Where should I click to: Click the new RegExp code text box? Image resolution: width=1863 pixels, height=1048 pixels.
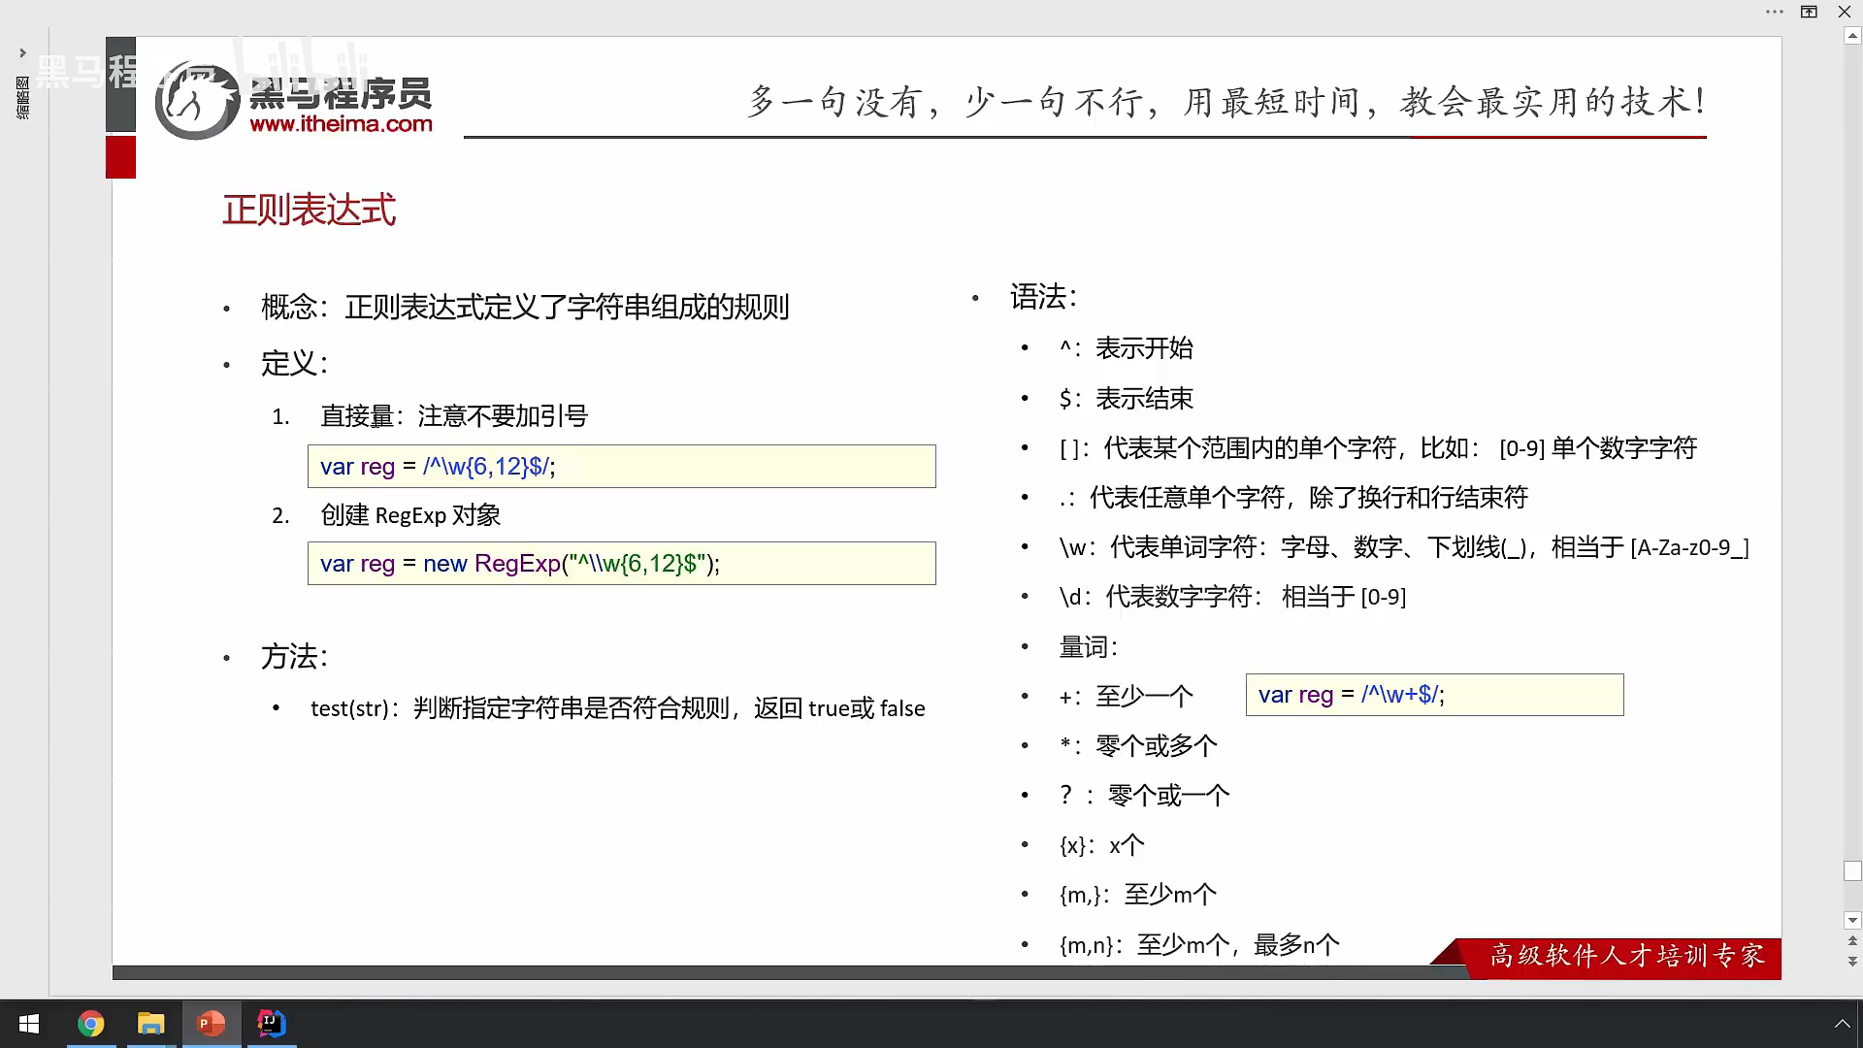tap(621, 564)
